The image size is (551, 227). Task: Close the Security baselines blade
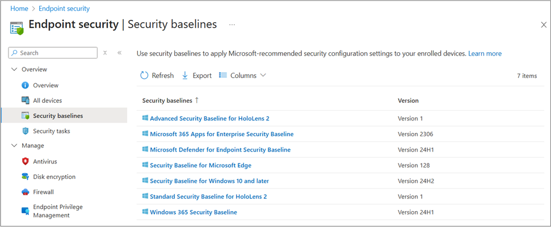[544, 25]
